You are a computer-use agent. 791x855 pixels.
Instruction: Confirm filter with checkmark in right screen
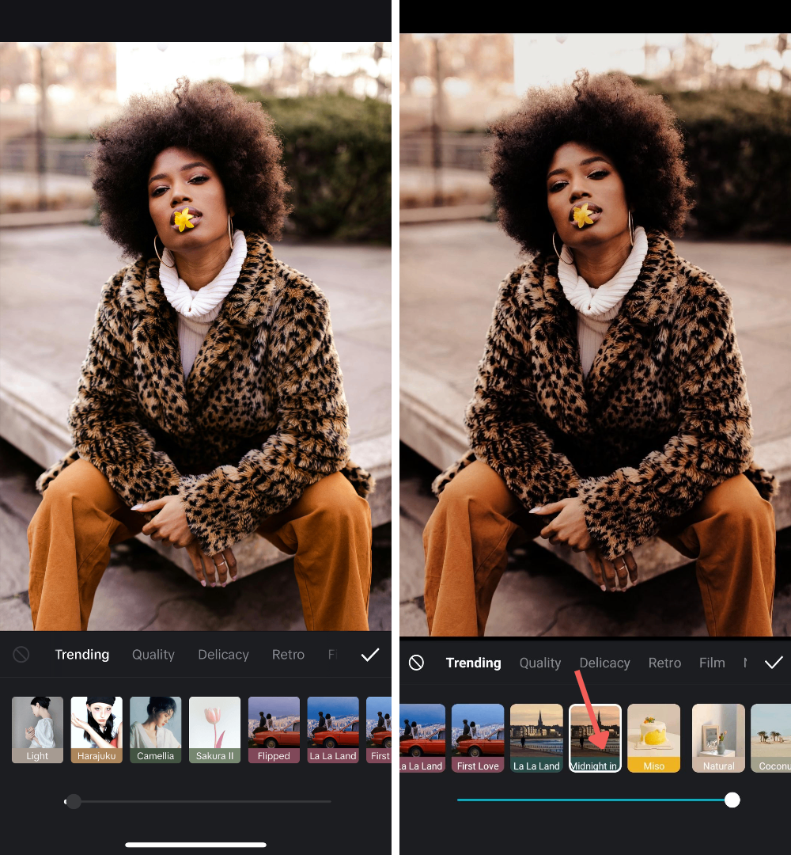click(x=774, y=663)
